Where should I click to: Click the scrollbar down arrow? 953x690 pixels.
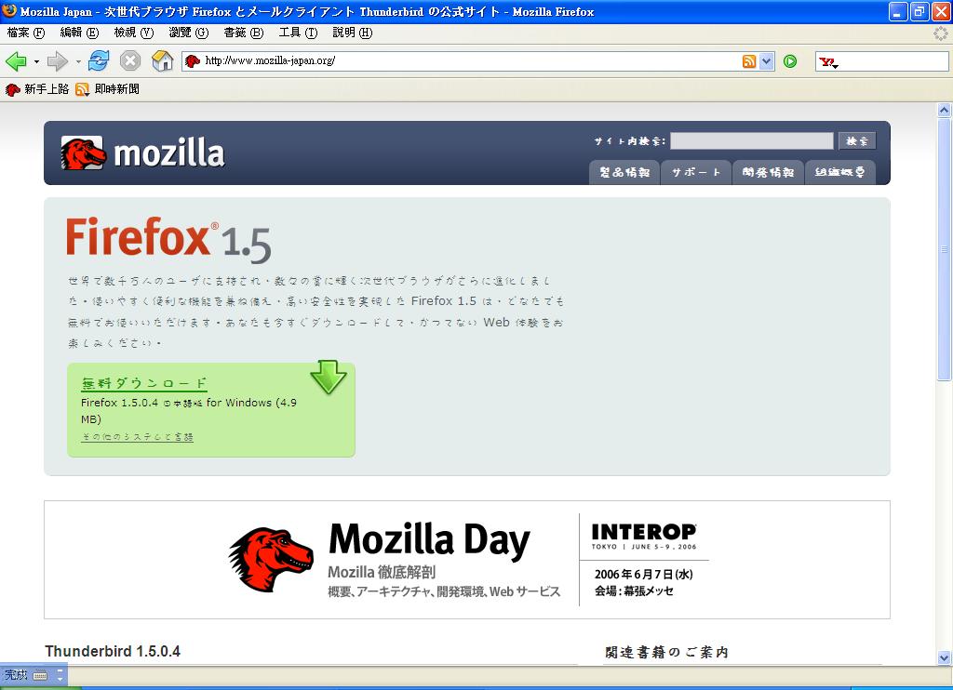944,657
